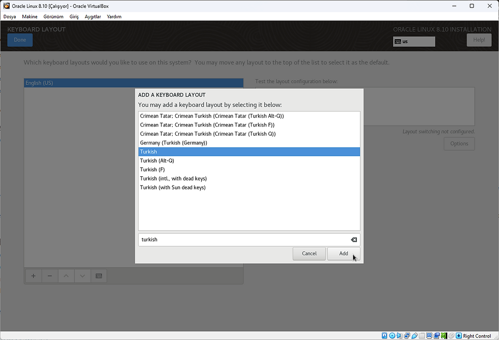Open the Aygıtlar menu

point(93,17)
